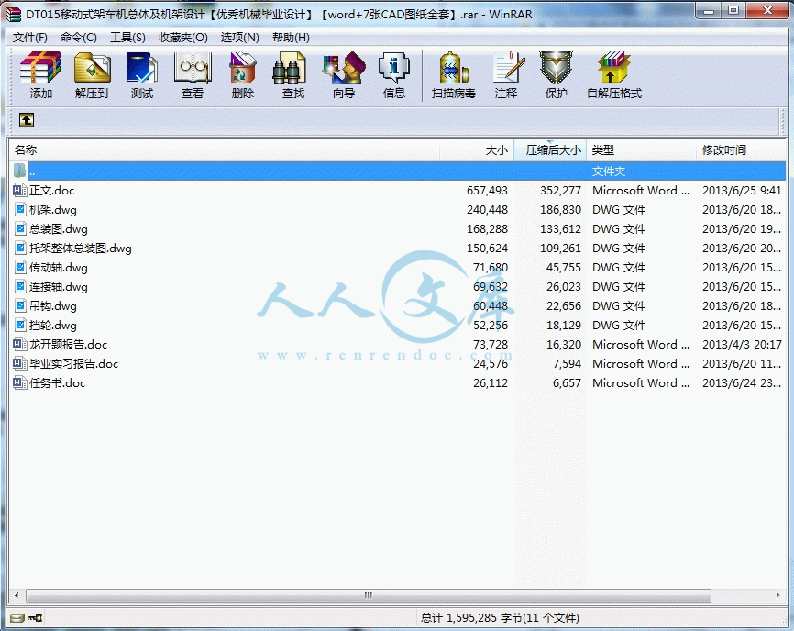Select the file name 龙开题报告.doc
The height and width of the screenshot is (631, 794).
click(69, 344)
